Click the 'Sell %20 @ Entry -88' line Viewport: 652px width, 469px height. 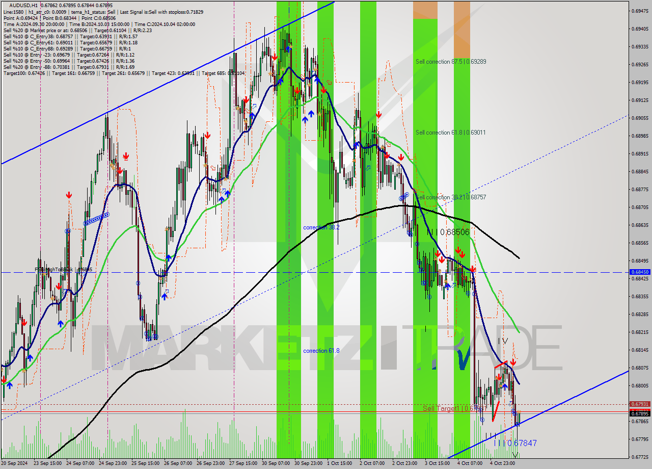[x=69, y=67]
